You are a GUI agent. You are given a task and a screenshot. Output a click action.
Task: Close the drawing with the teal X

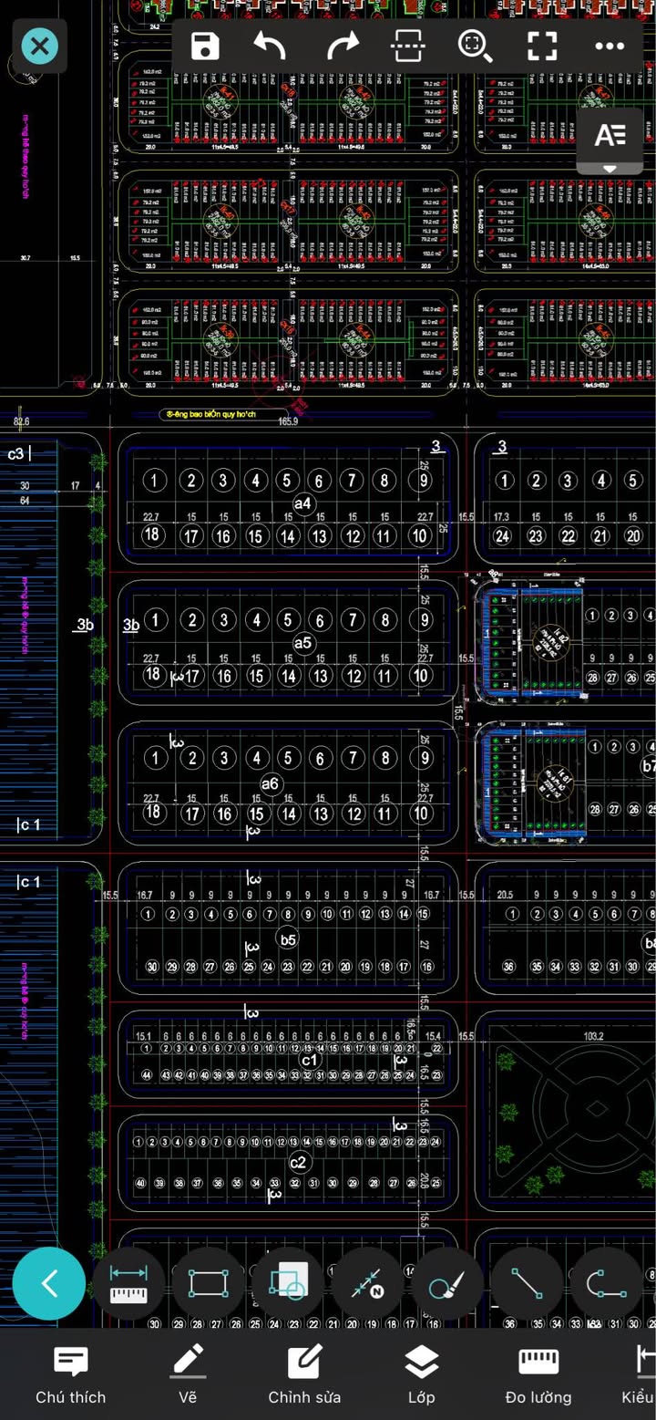point(40,46)
